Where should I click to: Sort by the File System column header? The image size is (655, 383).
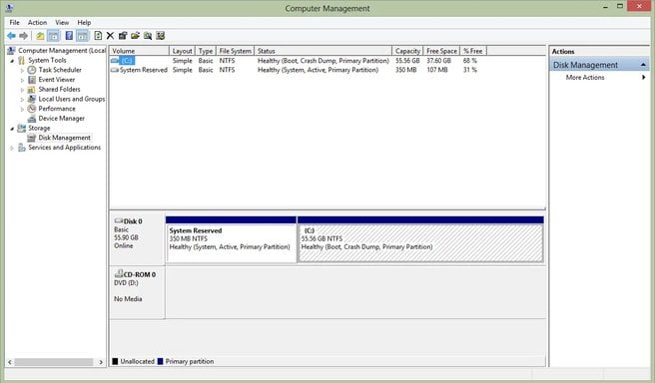coord(236,51)
